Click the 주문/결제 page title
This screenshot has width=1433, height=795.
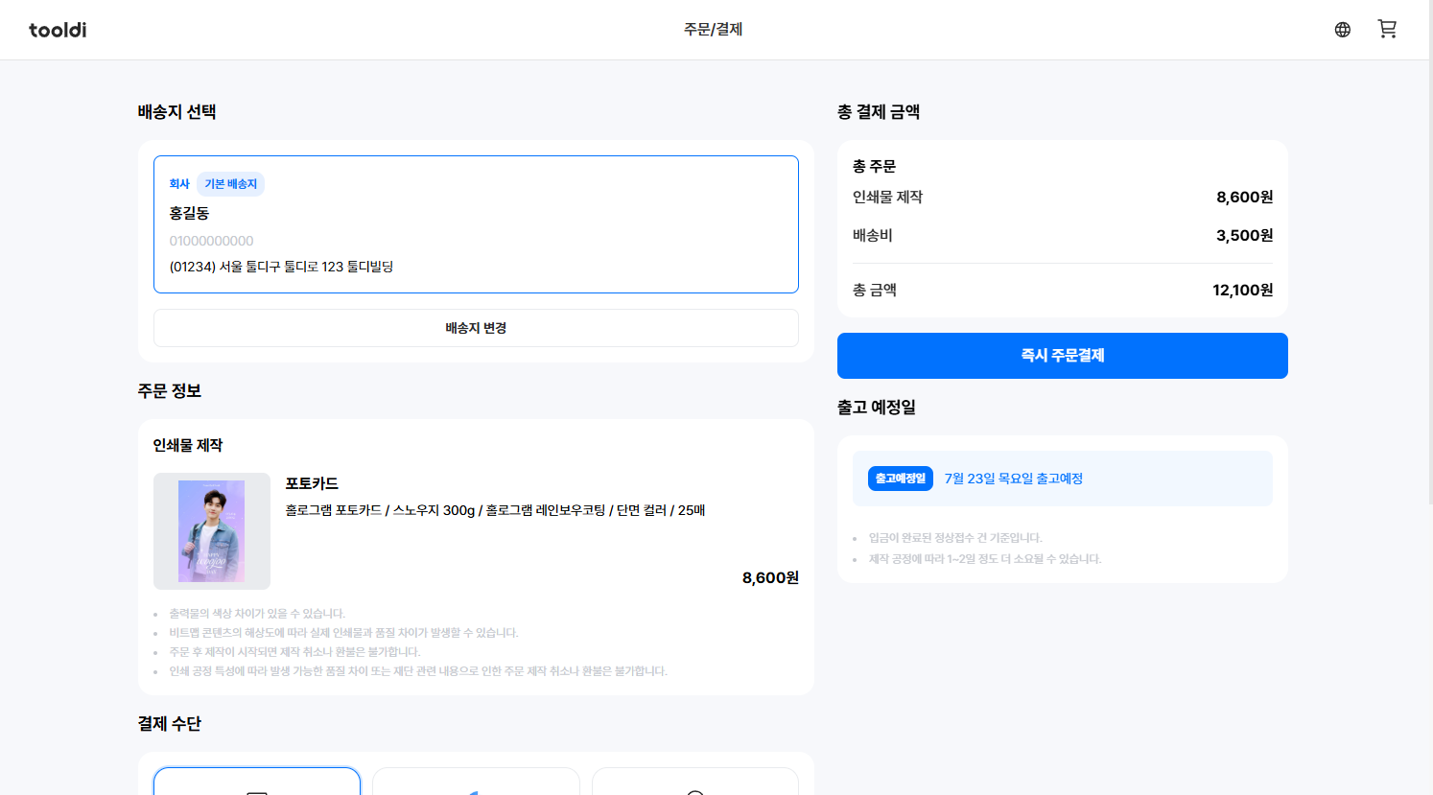tap(714, 30)
